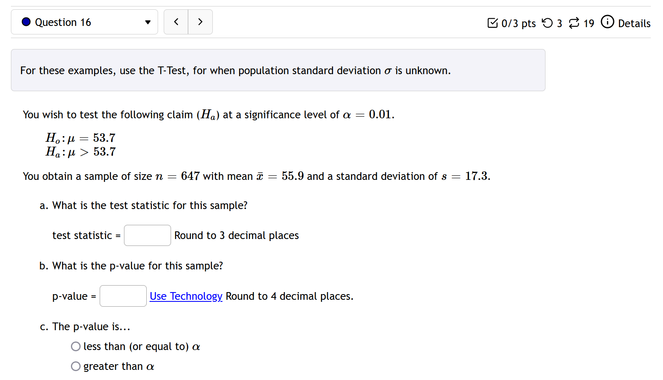Click the 0/3 pts score indicator
Viewport: 663px width, 380px height.
(518, 23)
